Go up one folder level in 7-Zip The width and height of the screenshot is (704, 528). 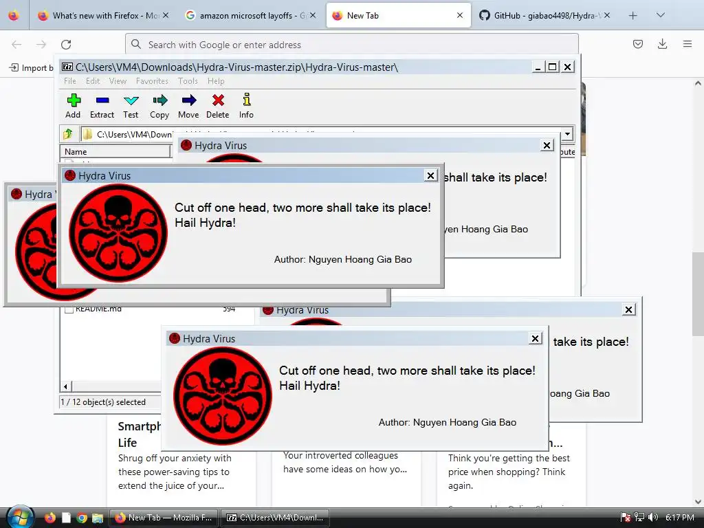(x=68, y=134)
